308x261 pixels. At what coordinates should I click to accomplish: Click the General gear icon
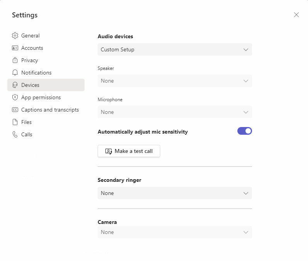[x=15, y=36]
